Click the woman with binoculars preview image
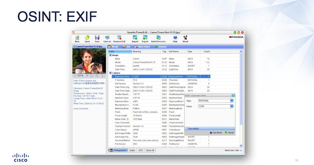Image resolution: width=314 pixels, height=165 pixels. 89,61
